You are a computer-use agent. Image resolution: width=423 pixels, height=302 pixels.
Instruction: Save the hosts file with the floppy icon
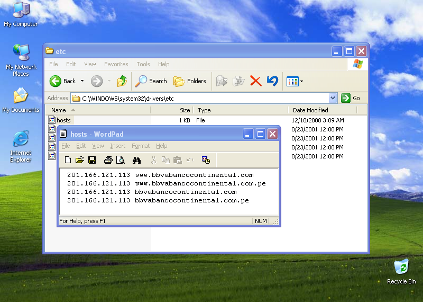click(x=92, y=160)
